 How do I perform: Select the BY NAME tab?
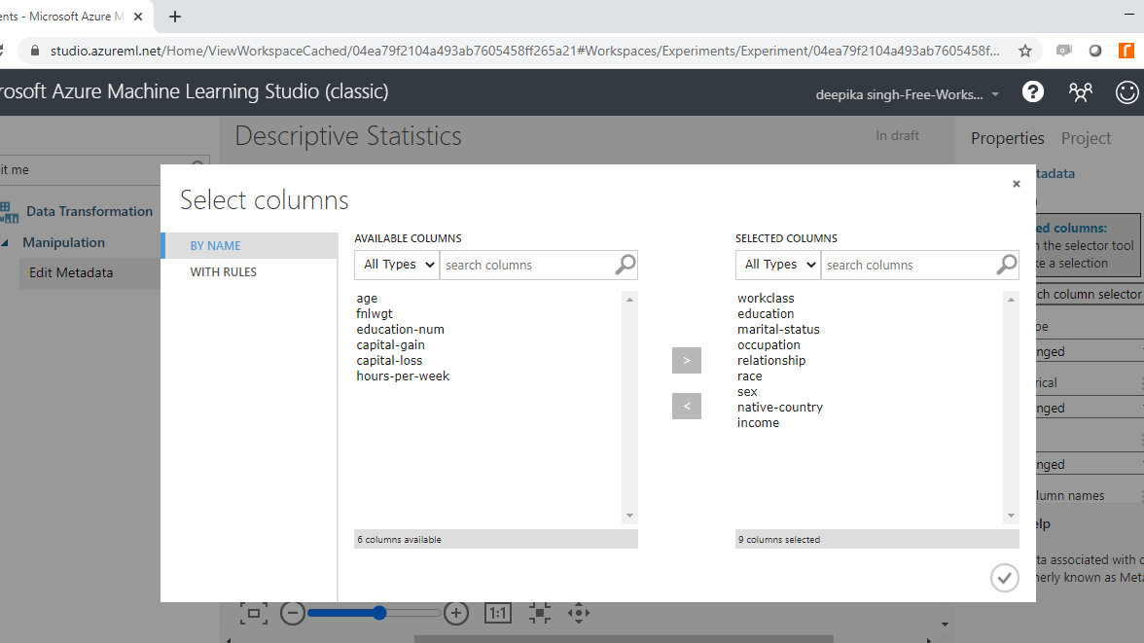point(216,246)
